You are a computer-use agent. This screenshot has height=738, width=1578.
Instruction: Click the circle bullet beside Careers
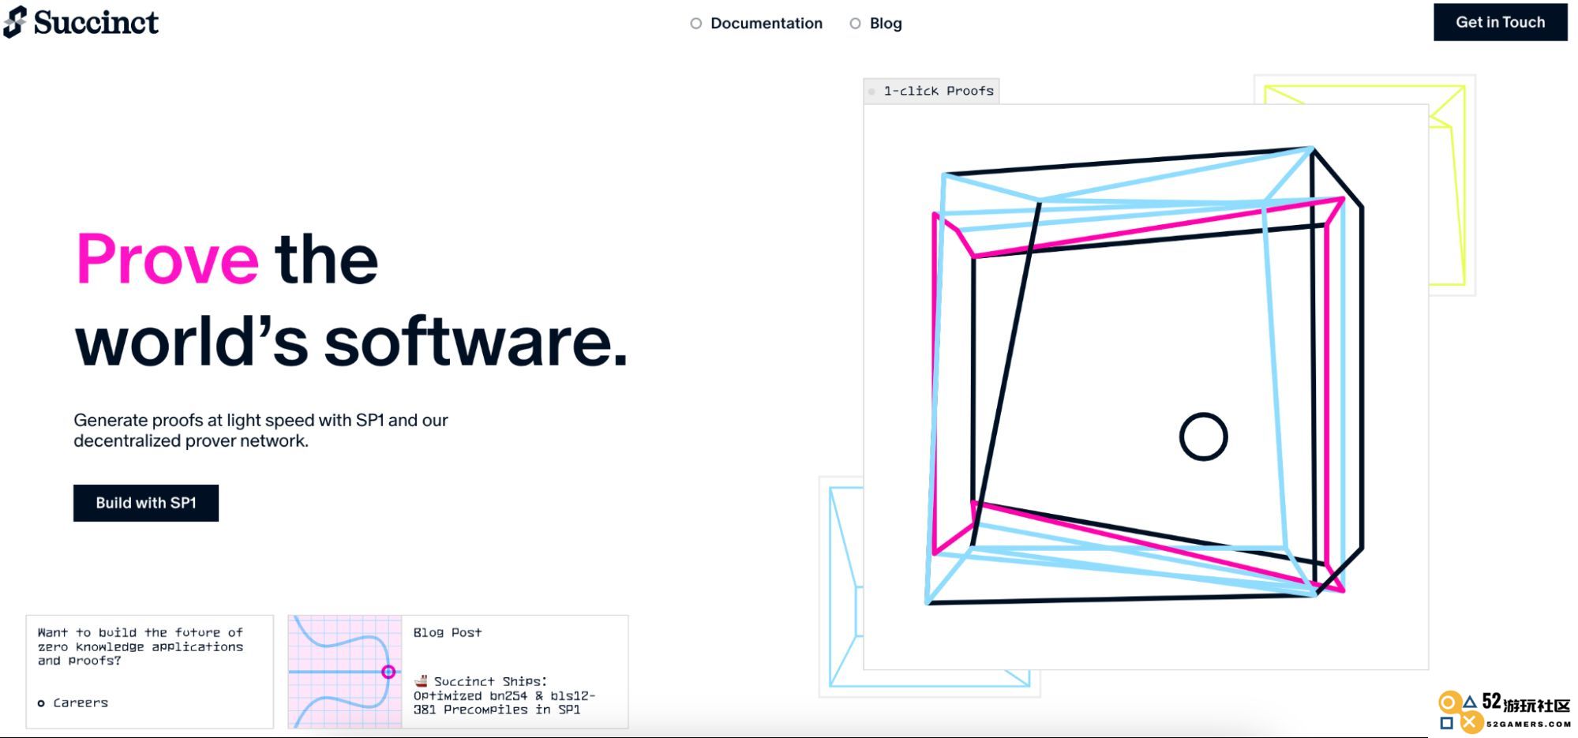point(41,703)
